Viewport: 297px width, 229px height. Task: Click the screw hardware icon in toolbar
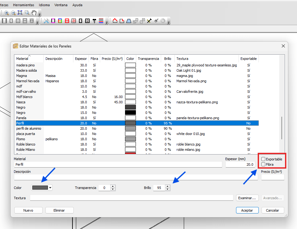pos(94,21)
